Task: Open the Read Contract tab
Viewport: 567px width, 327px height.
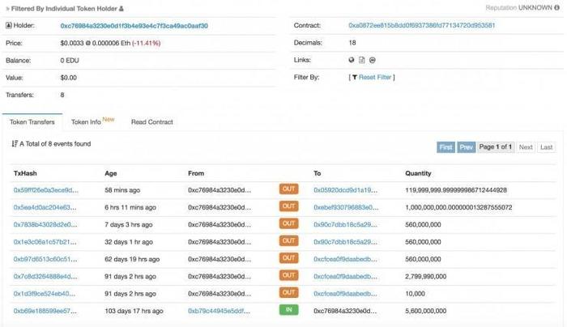Action: pyautogui.click(x=152, y=122)
